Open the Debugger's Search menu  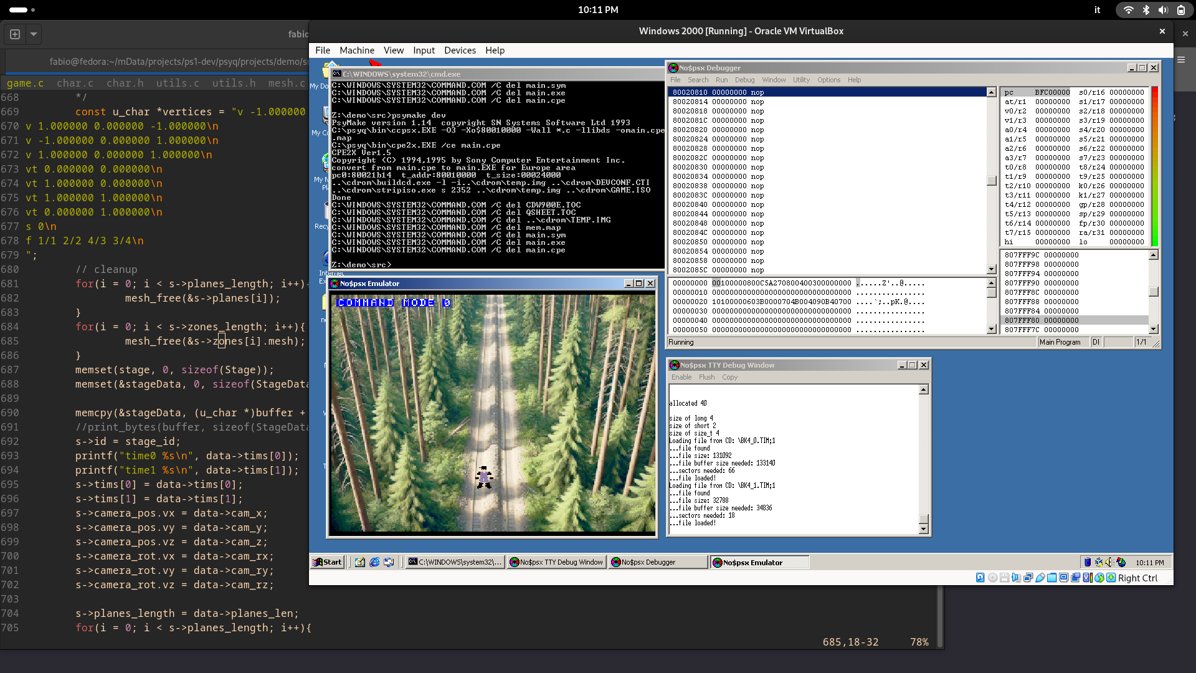(x=698, y=80)
